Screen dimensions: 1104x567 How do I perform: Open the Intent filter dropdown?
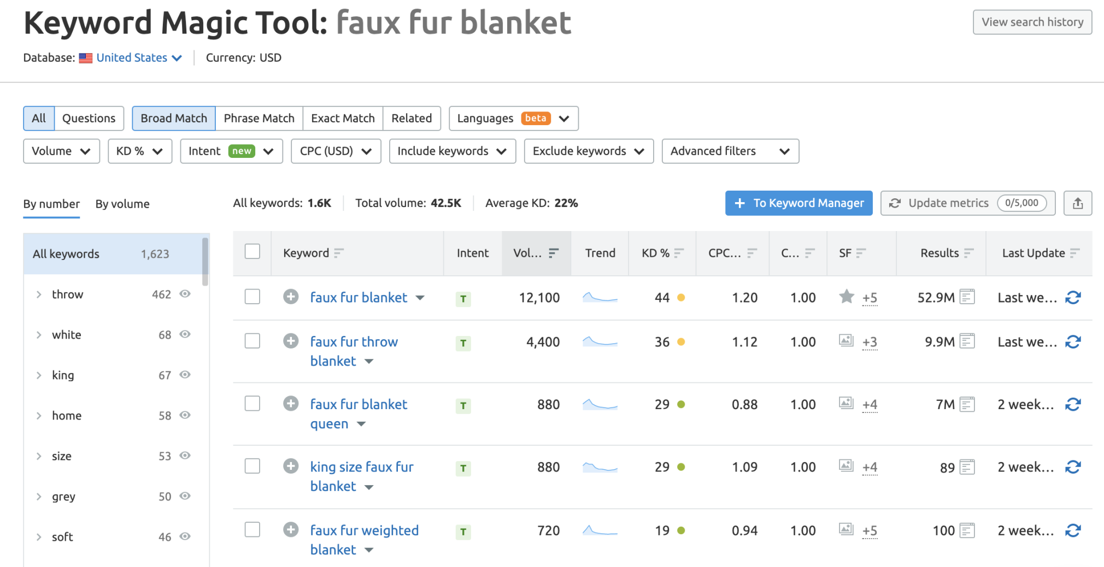pyautogui.click(x=231, y=151)
